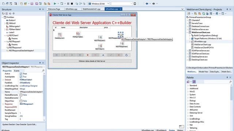Click the Update DataSet link
The width and height of the screenshot is (234, 131).
pos(9,124)
